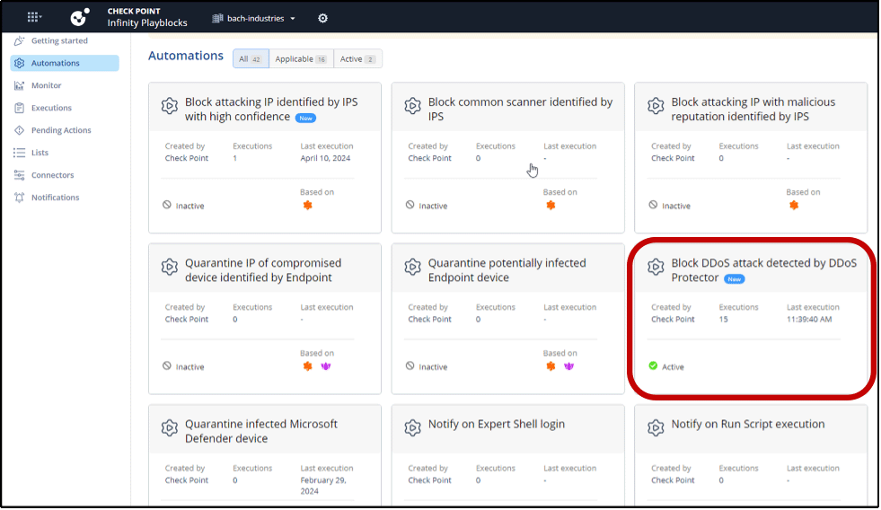The width and height of the screenshot is (881, 510).
Task: Click the Notifications bell icon in sidebar
Action: [20, 198]
